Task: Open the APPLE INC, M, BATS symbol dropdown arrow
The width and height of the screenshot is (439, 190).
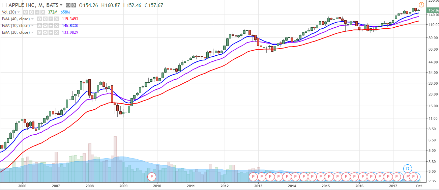Action: pos(61,5)
